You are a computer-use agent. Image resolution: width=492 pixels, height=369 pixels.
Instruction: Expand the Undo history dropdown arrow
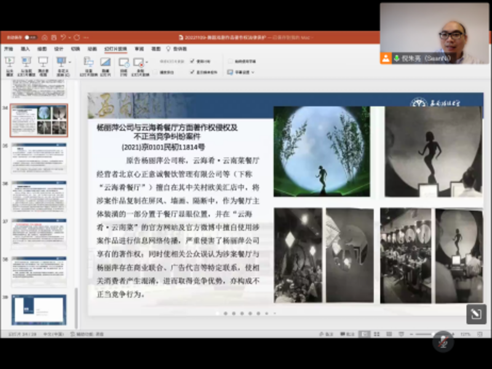(x=69, y=37)
